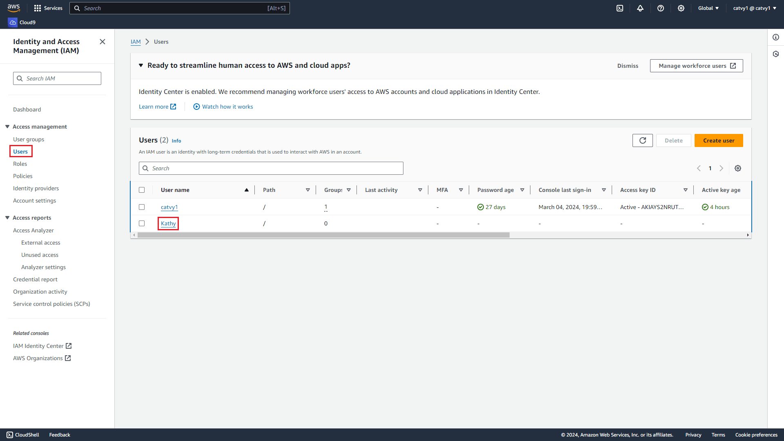Collapse the Access reports section
This screenshot has width=784, height=441.
coord(7,218)
